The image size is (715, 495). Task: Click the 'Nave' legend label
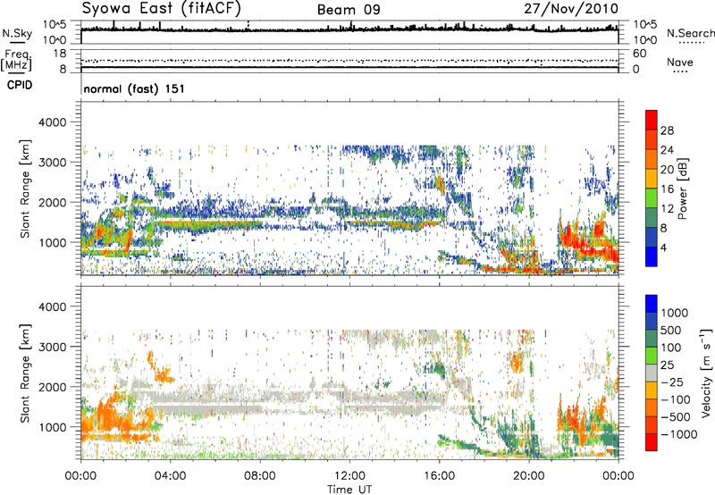coord(679,62)
